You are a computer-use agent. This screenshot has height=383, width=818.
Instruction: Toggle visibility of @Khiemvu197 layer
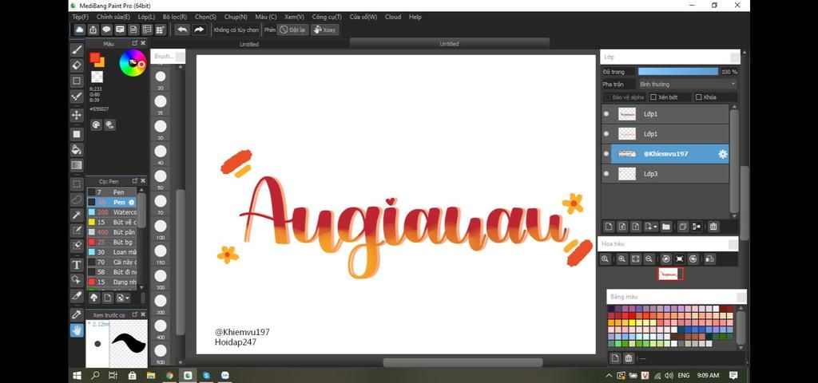606,154
